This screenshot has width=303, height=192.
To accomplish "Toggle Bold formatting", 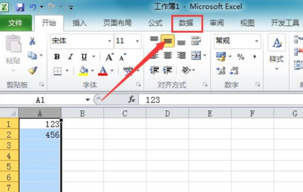I will 57,57.
